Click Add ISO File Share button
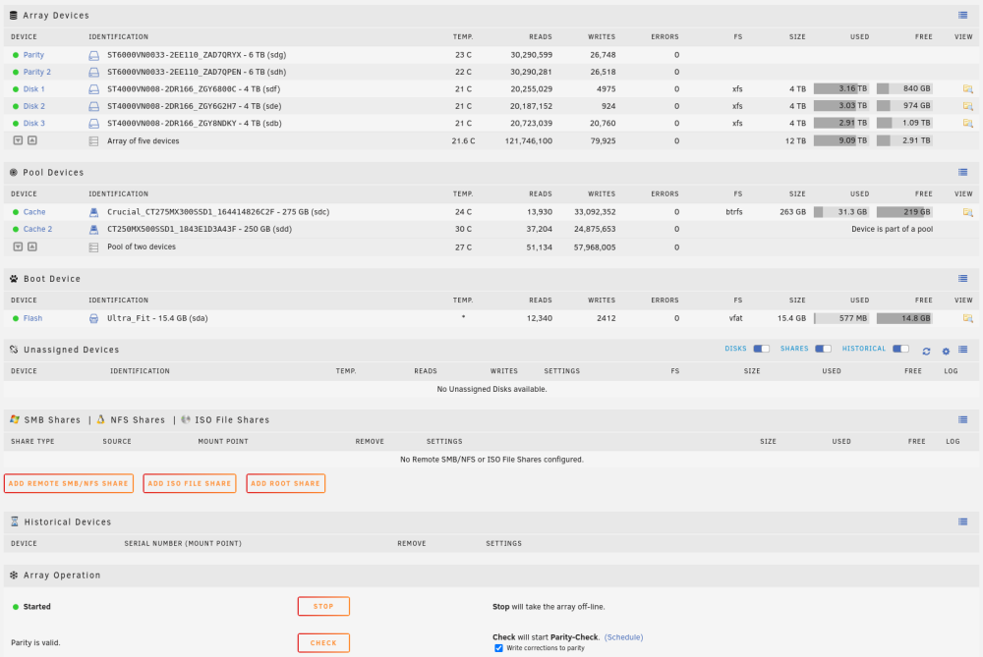This screenshot has height=657, width=983. (190, 483)
